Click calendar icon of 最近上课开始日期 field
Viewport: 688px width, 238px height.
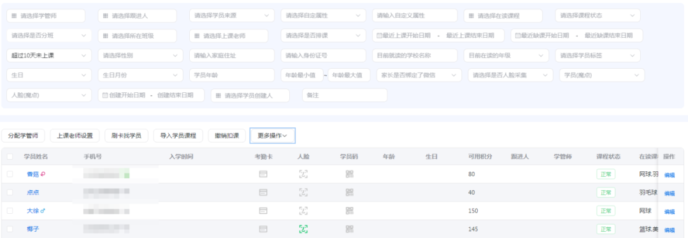[x=379, y=36]
